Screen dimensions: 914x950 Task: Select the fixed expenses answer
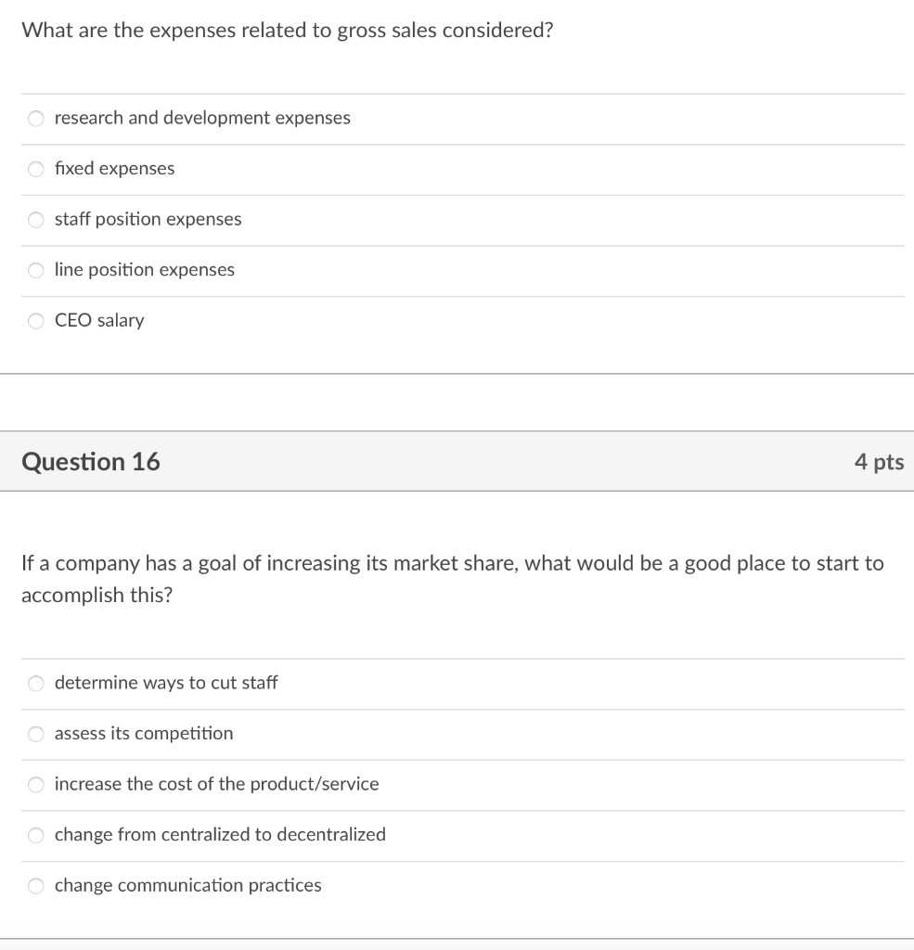coord(35,169)
